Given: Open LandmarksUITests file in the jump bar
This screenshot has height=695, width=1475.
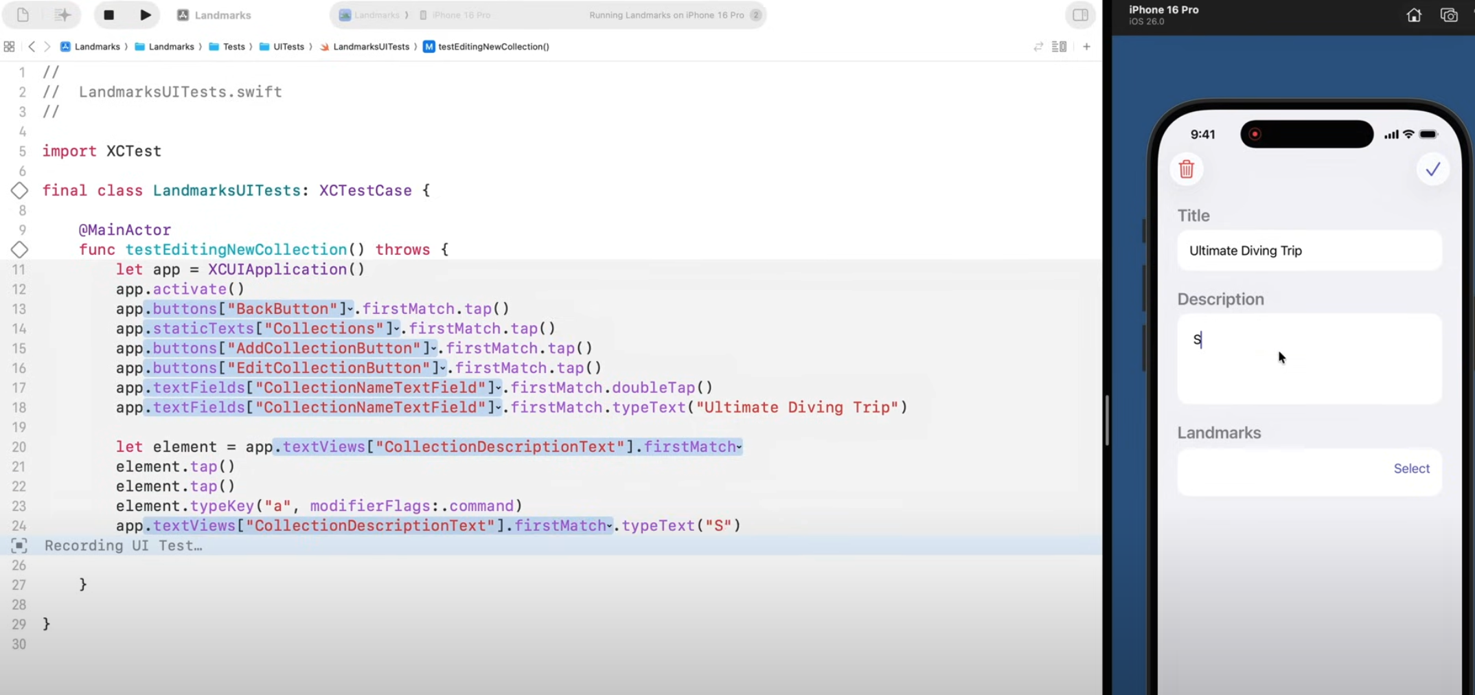Looking at the screenshot, I should [x=365, y=47].
